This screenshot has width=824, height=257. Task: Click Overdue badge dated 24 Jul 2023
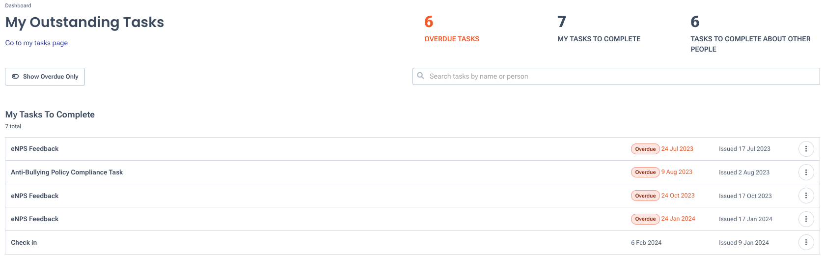click(645, 149)
